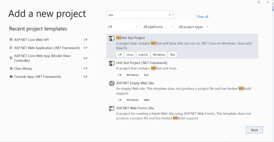
Task: Choose Class library from recent templates
Action: (x=23, y=68)
